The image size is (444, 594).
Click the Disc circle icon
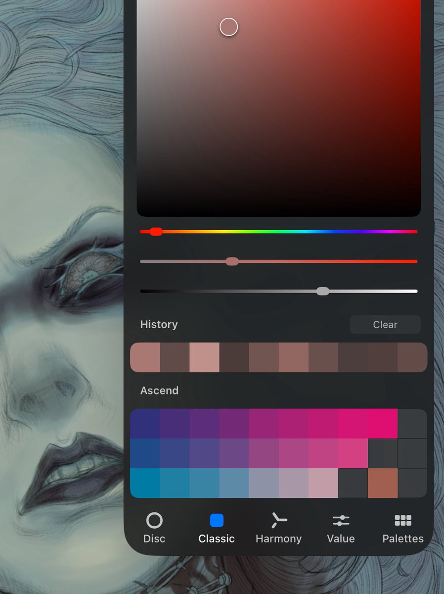[154, 520]
